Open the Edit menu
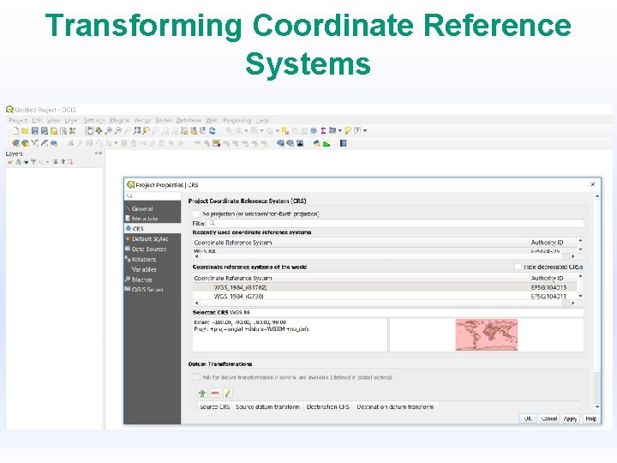 [37, 121]
